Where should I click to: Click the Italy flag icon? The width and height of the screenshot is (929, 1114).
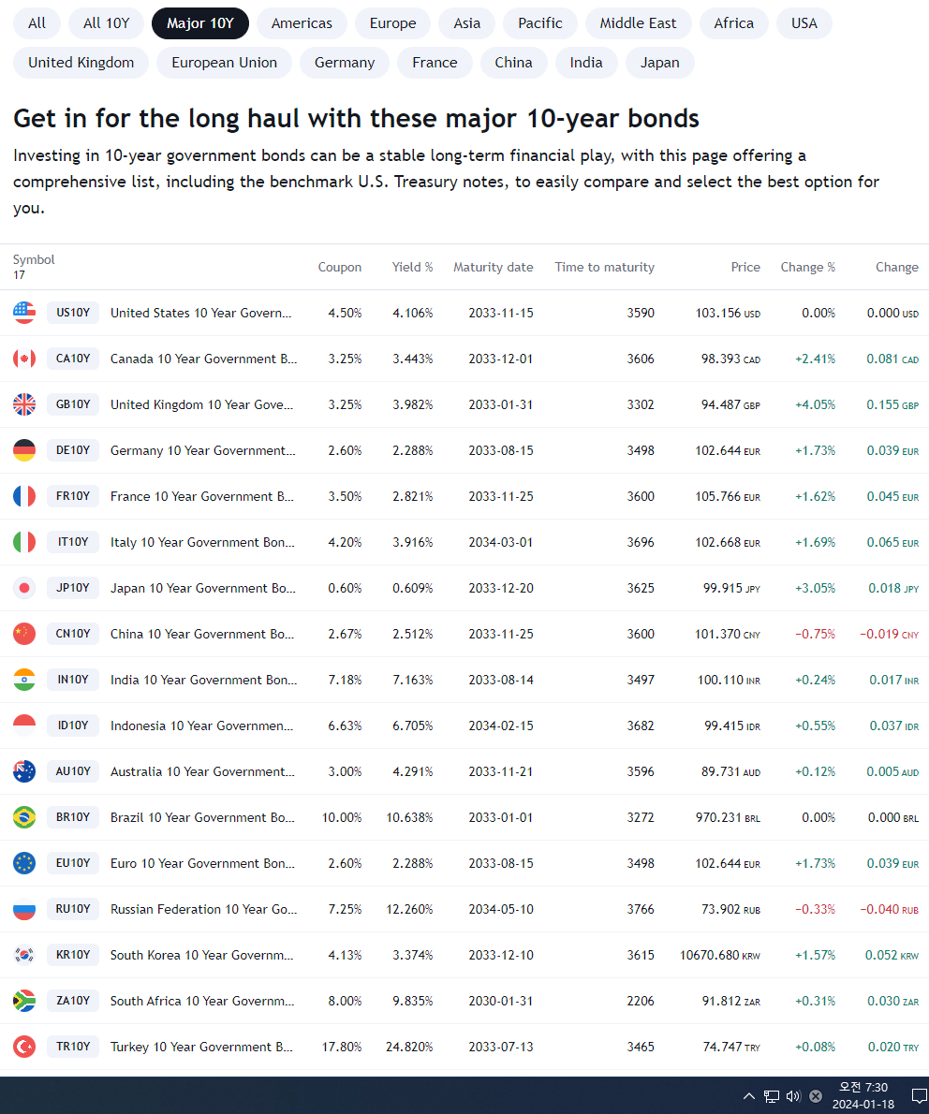click(x=24, y=542)
